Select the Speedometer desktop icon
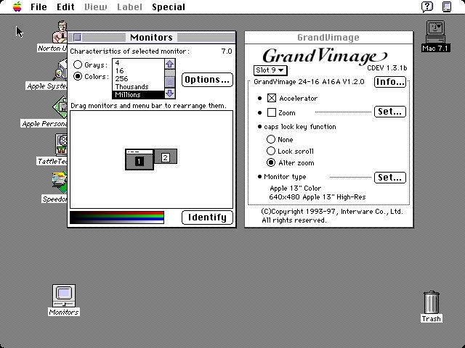465x348 pixels. pyautogui.click(x=60, y=183)
